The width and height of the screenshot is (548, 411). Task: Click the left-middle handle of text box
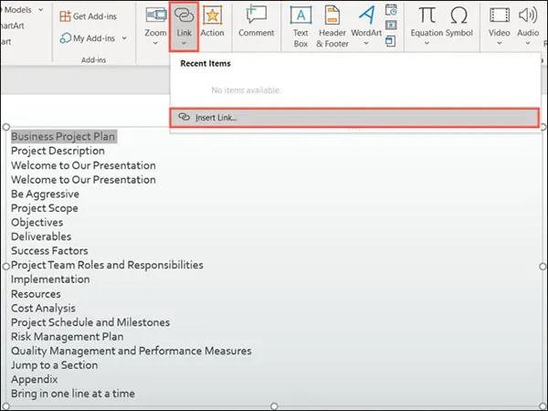pos(6,267)
